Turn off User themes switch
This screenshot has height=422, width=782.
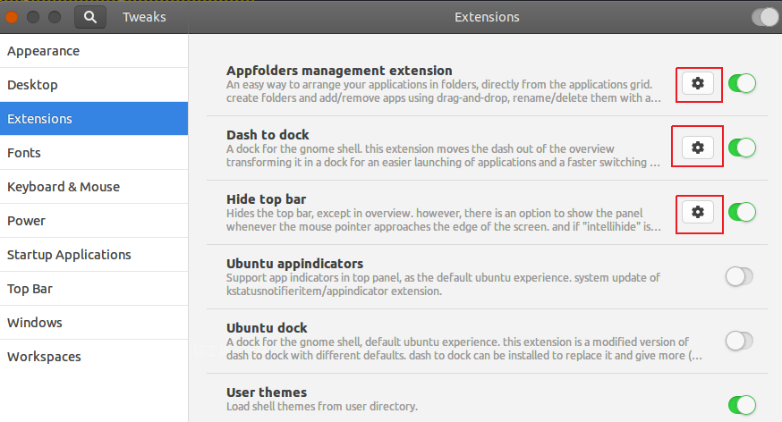click(742, 405)
